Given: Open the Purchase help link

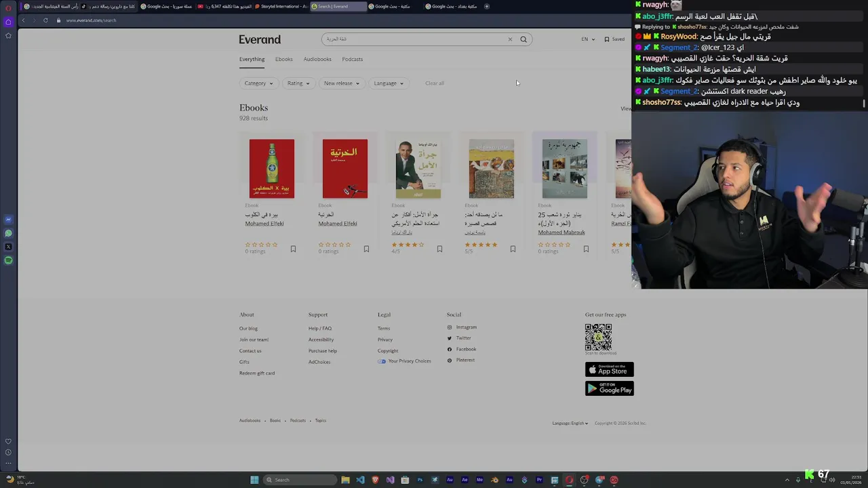Looking at the screenshot, I should pos(323,351).
